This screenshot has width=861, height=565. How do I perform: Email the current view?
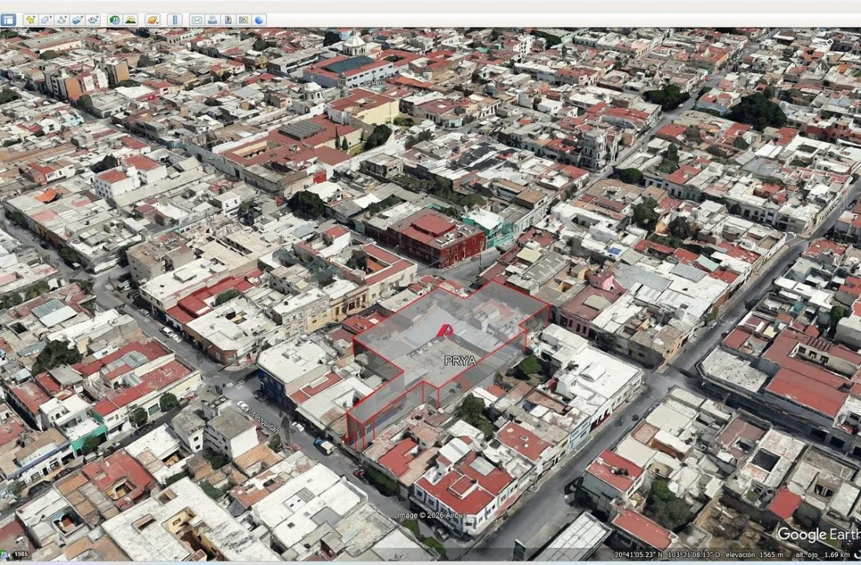coord(196,20)
